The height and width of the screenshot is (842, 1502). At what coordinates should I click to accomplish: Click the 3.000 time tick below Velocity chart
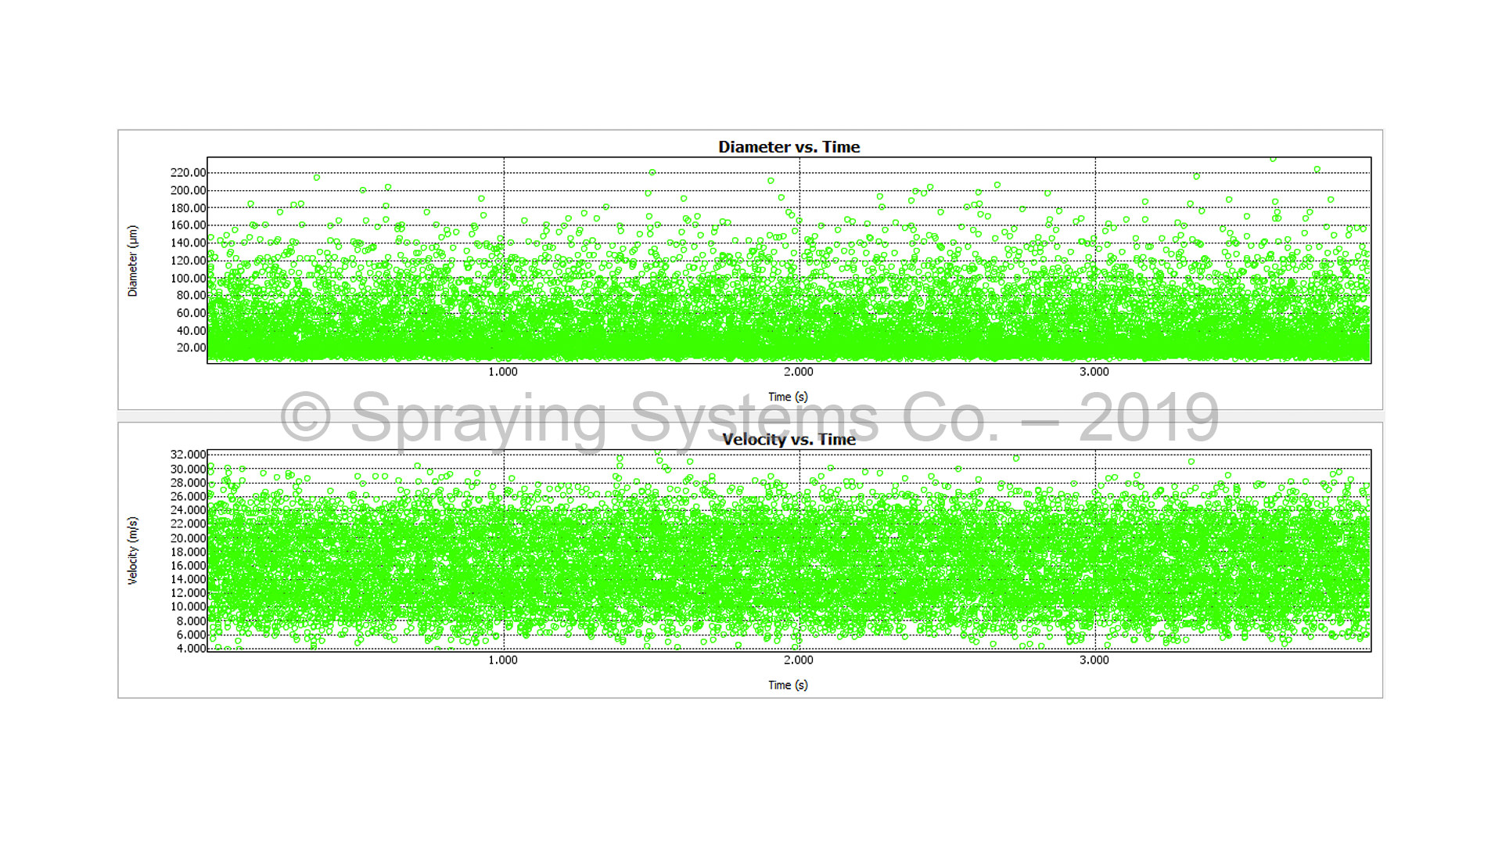click(x=1094, y=660)
